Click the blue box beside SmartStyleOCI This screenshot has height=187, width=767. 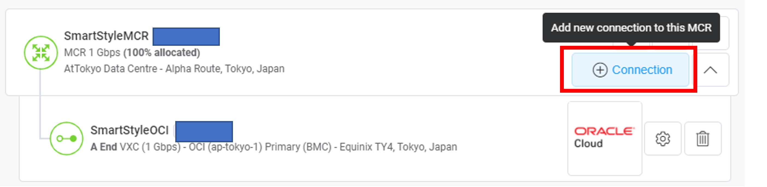204,131
